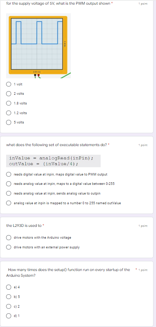Image resolution: width=156 pixels, height=327 pixels.
Task: Choose option 'c) 2' for setup() question
Action: (9, 306)
